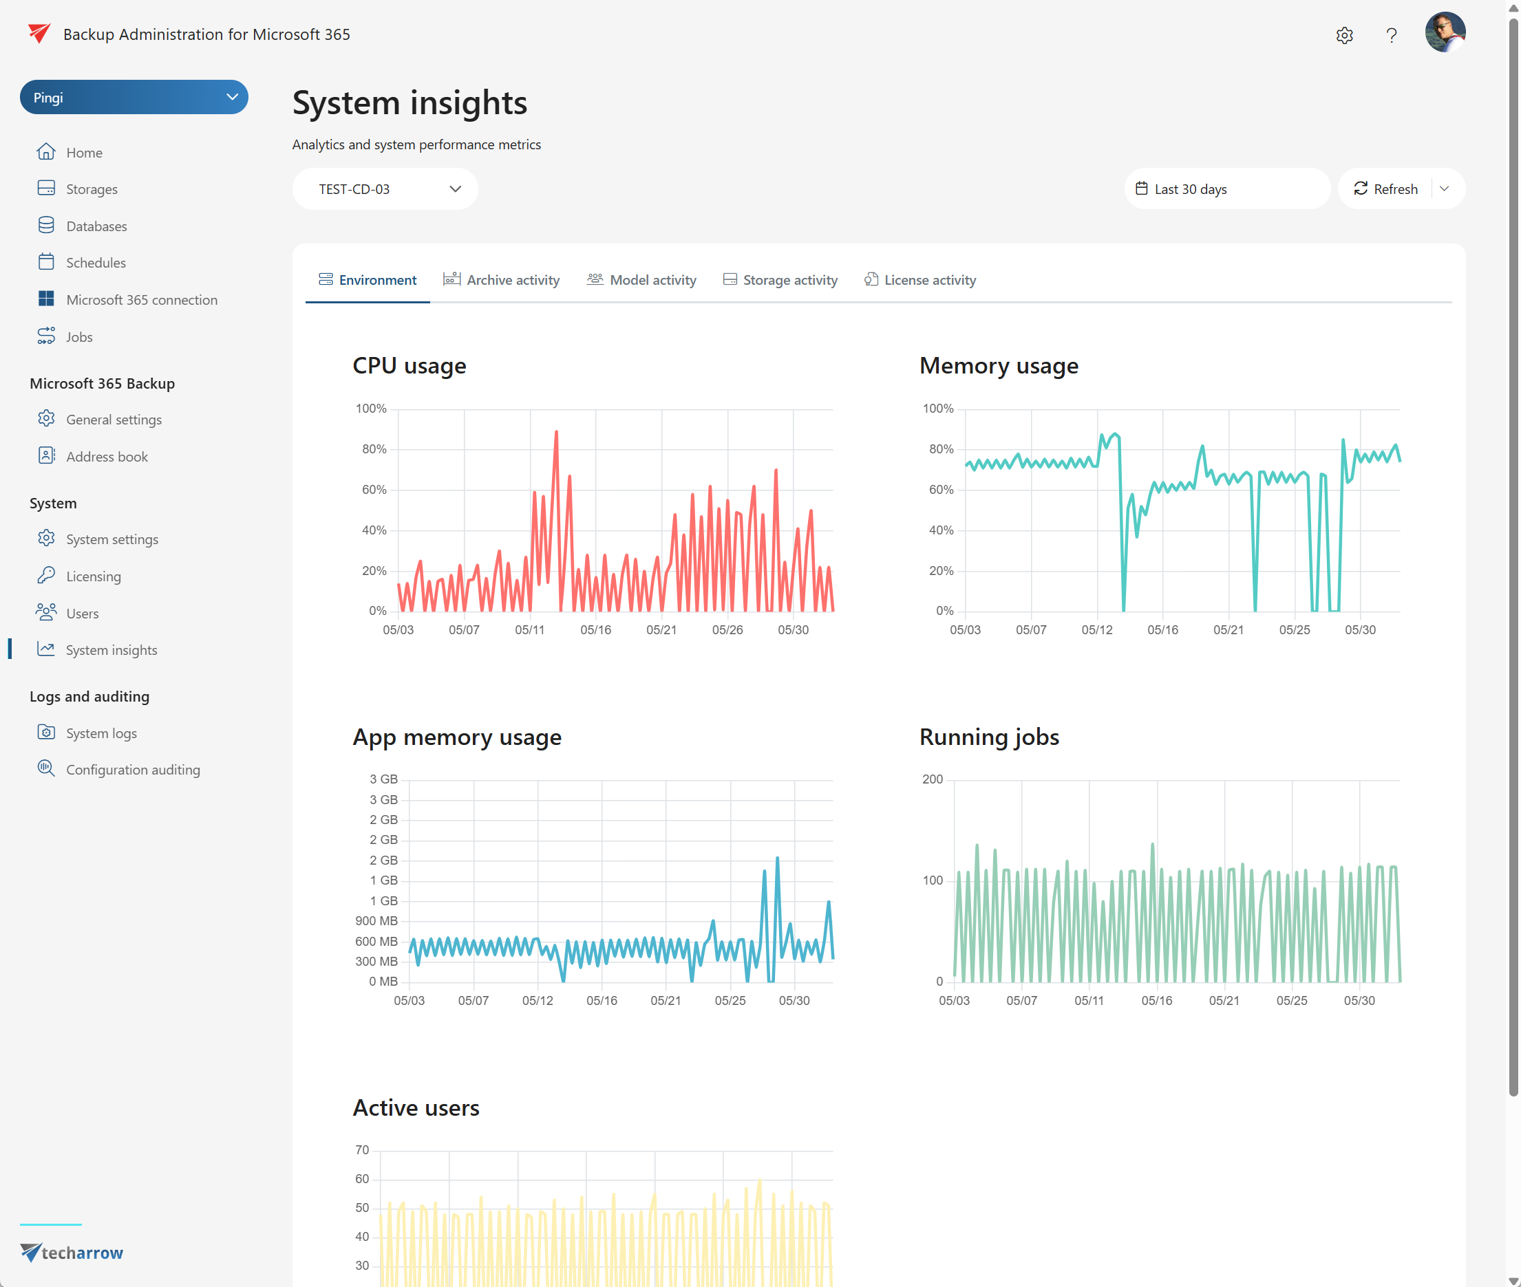Open Configuration auditing
Viewport: 1521px width, 1287px height.
coord(132,769)
